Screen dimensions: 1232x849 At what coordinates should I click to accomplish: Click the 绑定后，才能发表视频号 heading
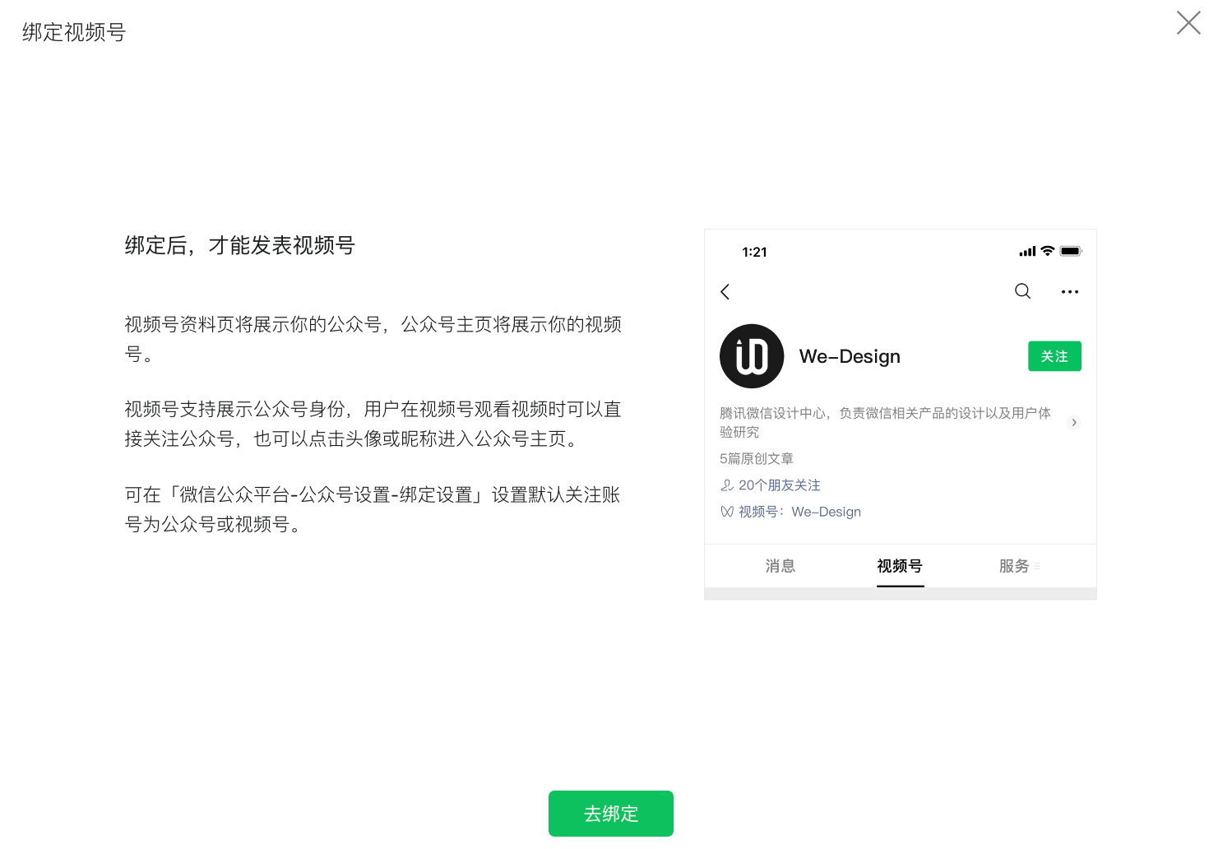(x=239, y=245)
